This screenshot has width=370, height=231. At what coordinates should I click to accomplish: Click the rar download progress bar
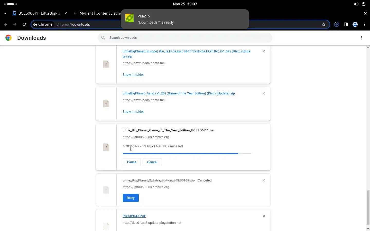pos(187,153)
